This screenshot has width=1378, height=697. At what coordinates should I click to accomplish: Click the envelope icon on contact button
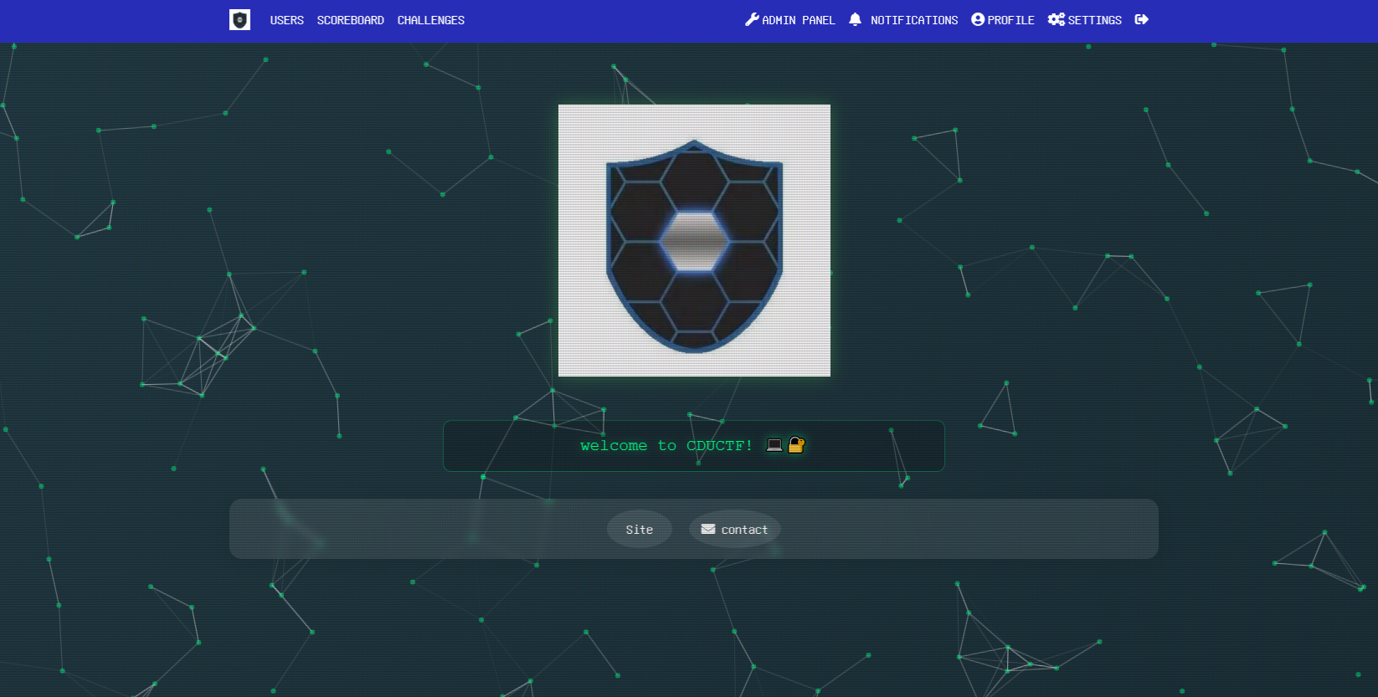(708, 529)
